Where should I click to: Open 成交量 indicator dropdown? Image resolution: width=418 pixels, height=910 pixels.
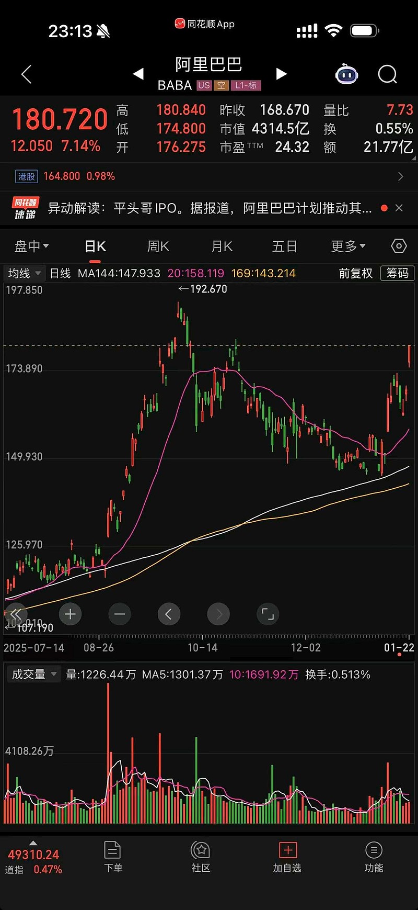tap(33, 674)
